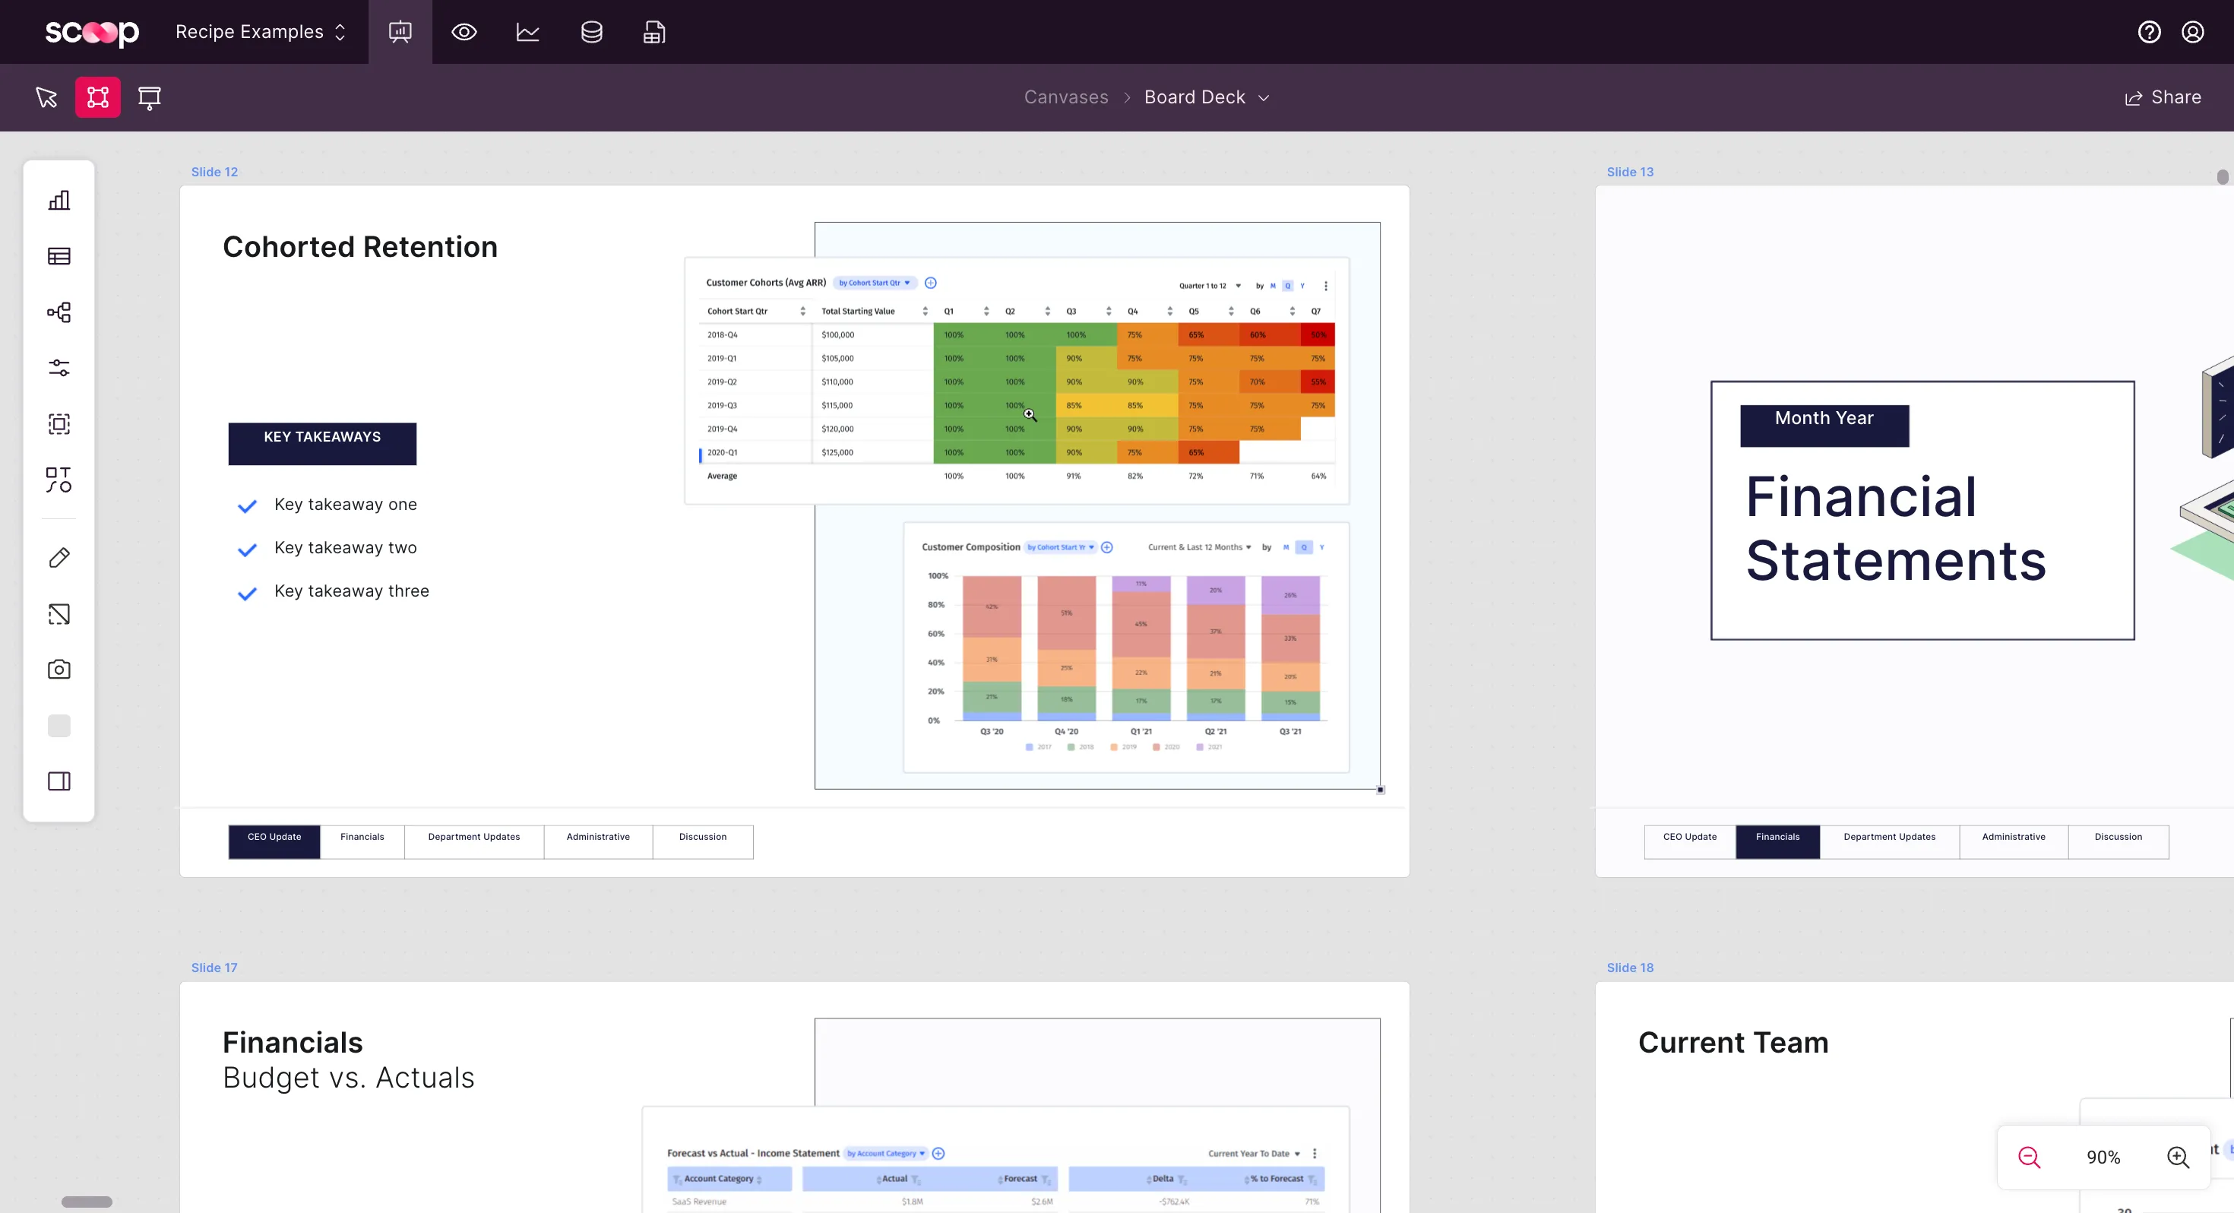Click the Share button
The height and width of the screenshot is (1213, 2234).
coord(2163,97)
